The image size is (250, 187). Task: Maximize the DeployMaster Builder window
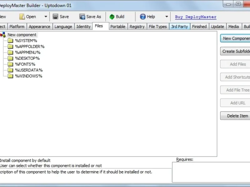238,4
